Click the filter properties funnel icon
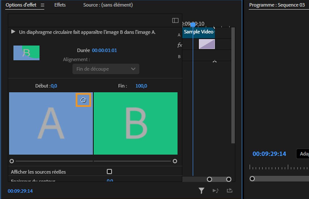 (x=201, y=191)
